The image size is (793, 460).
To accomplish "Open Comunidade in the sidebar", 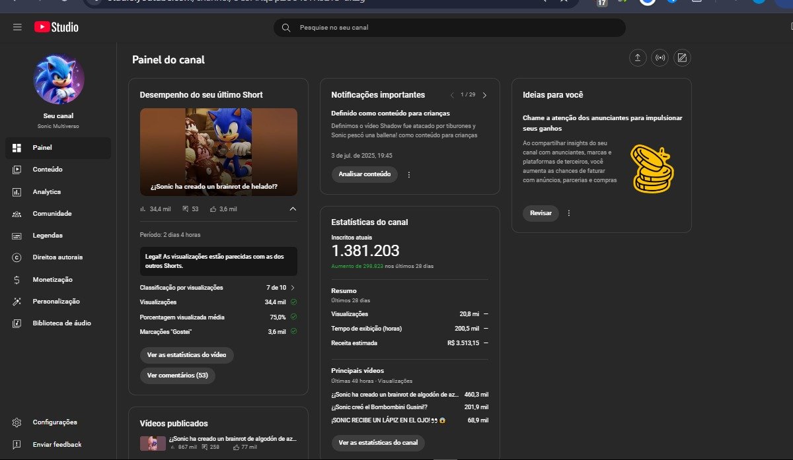I will [x=58, y=214].
